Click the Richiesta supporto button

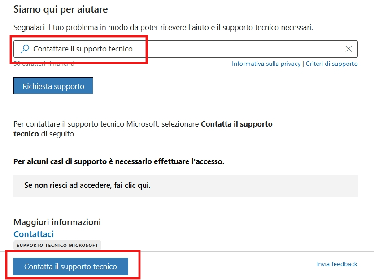coord(53,86)
